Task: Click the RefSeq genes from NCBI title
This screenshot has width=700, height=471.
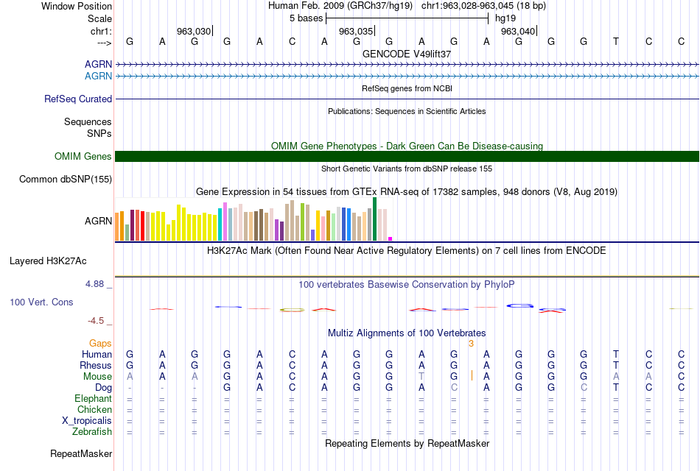Action: click(407, 88)
